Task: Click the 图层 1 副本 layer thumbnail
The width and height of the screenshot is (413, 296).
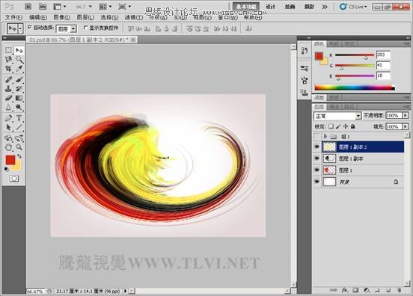Action: [329, 158]
